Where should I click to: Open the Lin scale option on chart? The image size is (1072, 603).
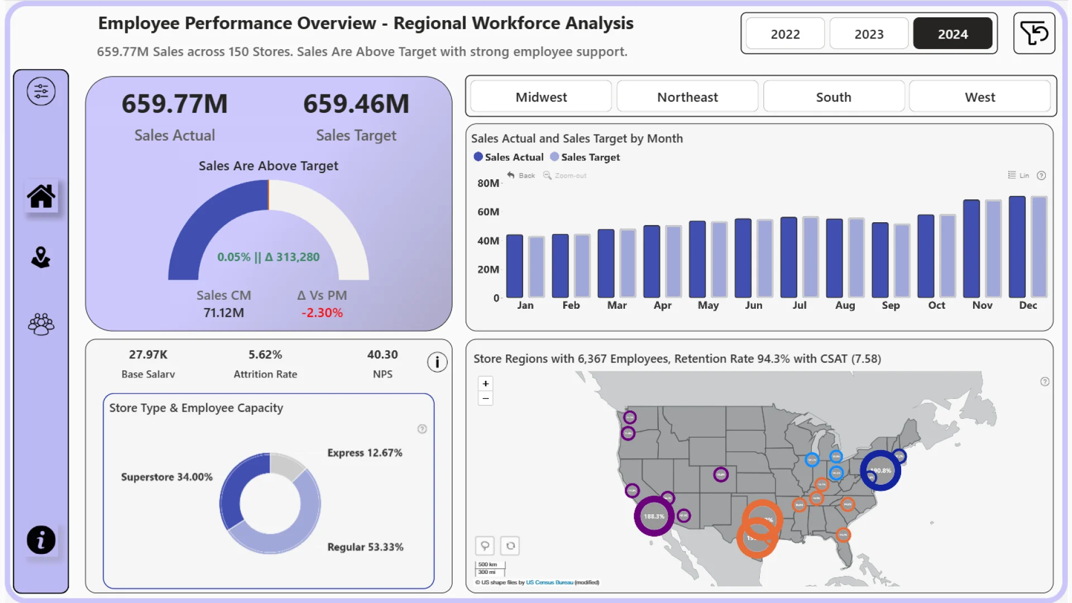[x=1018, y=175]
